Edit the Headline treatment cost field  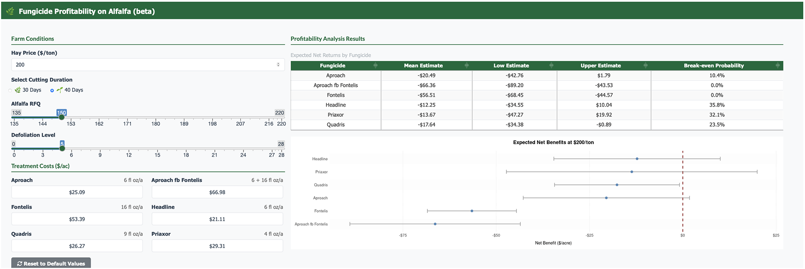pos(217,219)
